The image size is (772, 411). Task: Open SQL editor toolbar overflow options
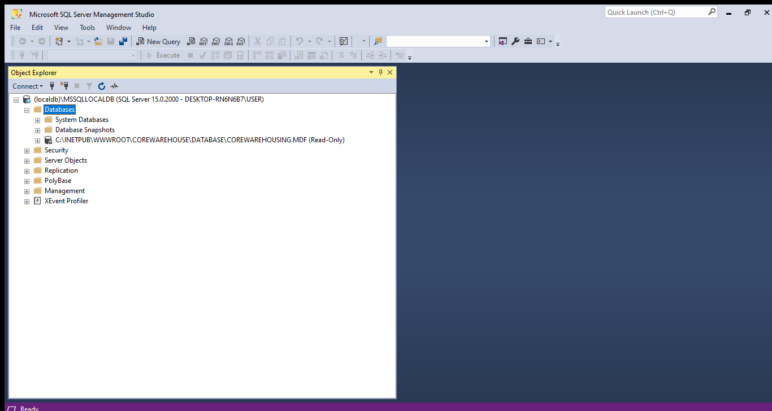[410, 58]
